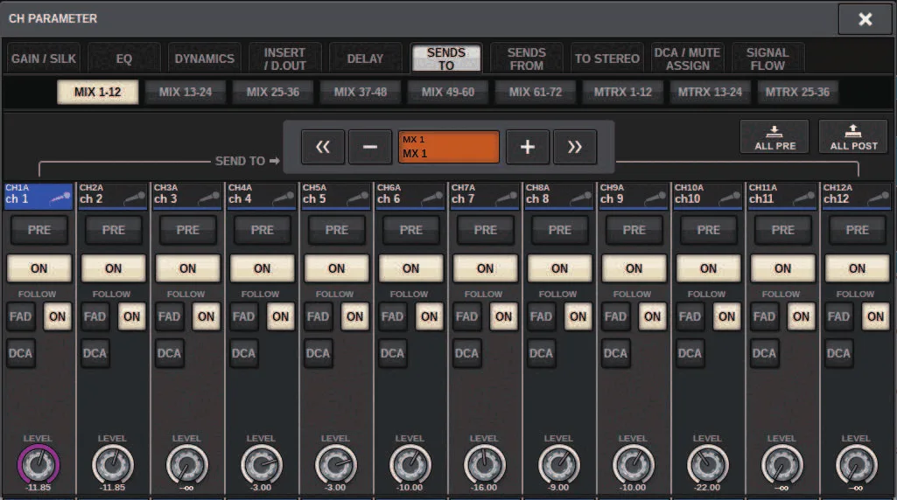Select MIX 49-60 bank

click(x=448, y=92)
